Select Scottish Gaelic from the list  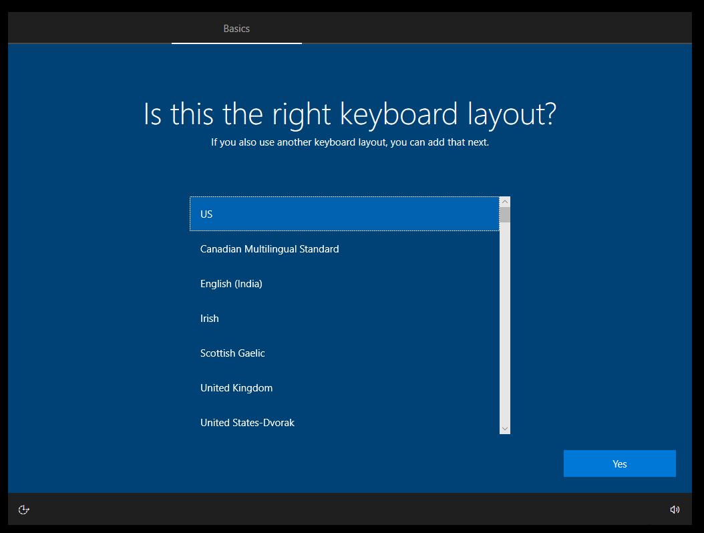[344, 353]
